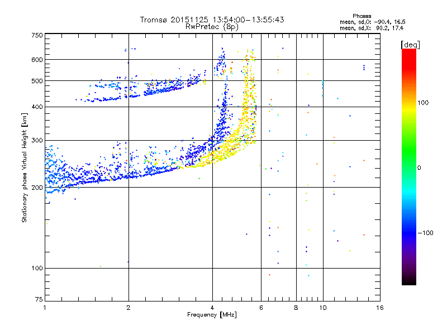
Task: Click the 600 tick label on the height axis
Action: tap(37, 60)
